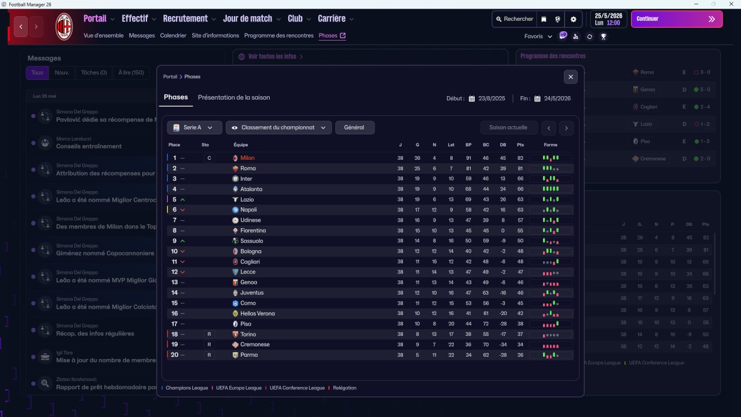This screenshot has width=741, height=417.
Task: Click the Rechercher search button
Action: 515,19
